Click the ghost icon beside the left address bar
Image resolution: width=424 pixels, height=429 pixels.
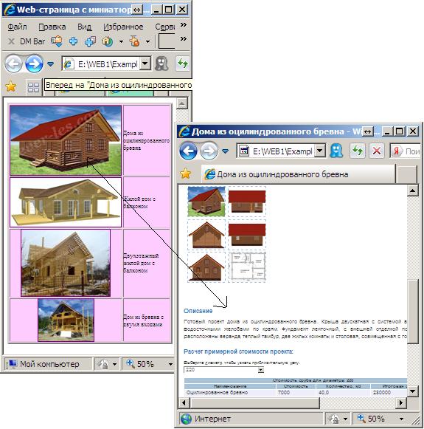click(x=161, y=64)
